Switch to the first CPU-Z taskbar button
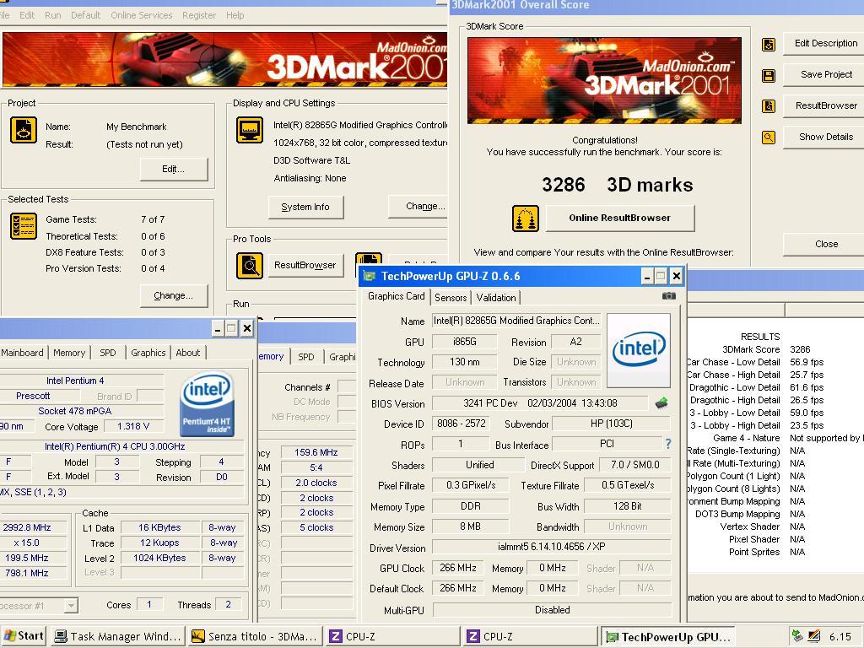Viewport: 864px width, 648px height. click(x=393, y=636)
